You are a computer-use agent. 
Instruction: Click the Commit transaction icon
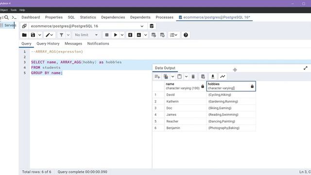(x=154, y=35)
